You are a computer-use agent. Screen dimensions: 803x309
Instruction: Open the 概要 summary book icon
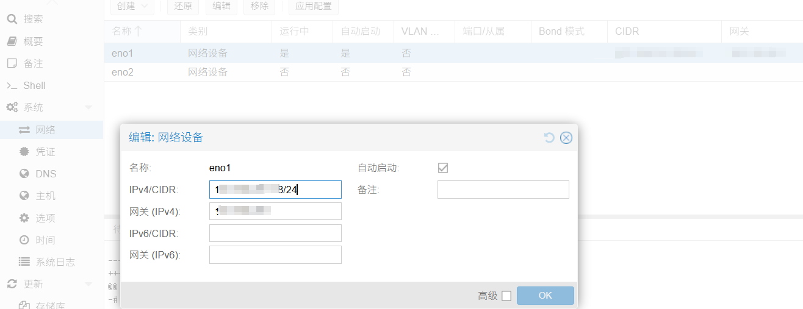point(12,41)
